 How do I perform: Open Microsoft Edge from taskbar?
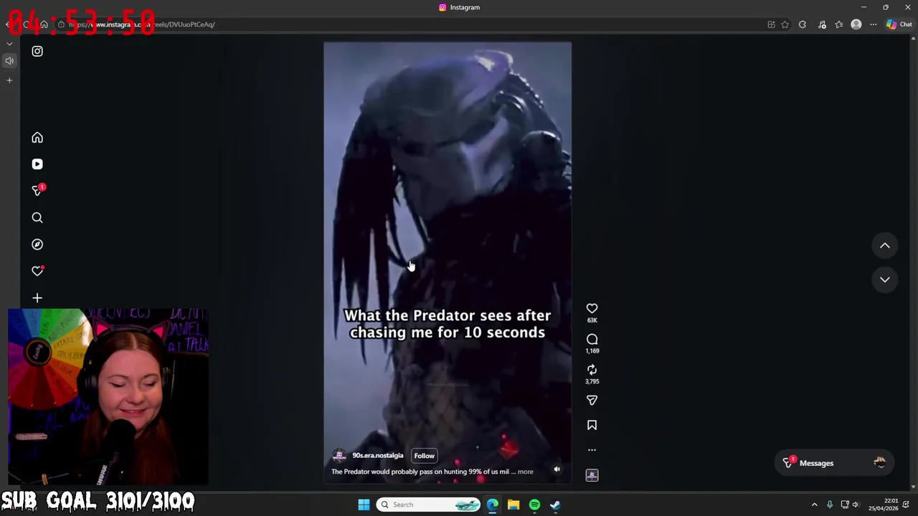click(x=493, y=505)
